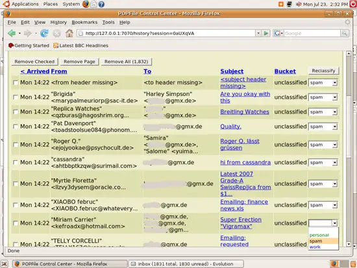The width and height of the screenshot is (357, 268).
Task: Click the stop loading icon
Action: 56,33
